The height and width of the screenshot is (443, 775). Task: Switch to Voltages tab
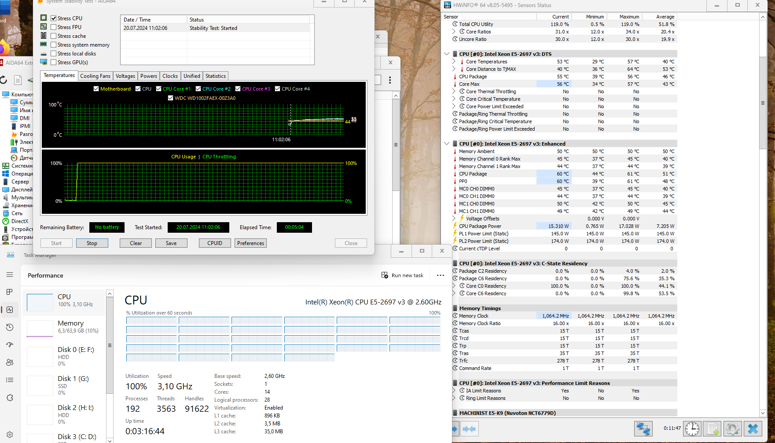(125, 76)
